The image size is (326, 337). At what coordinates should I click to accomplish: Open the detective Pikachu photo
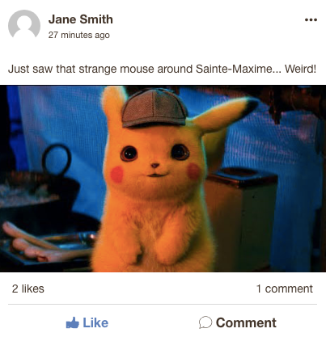[163, 179]
